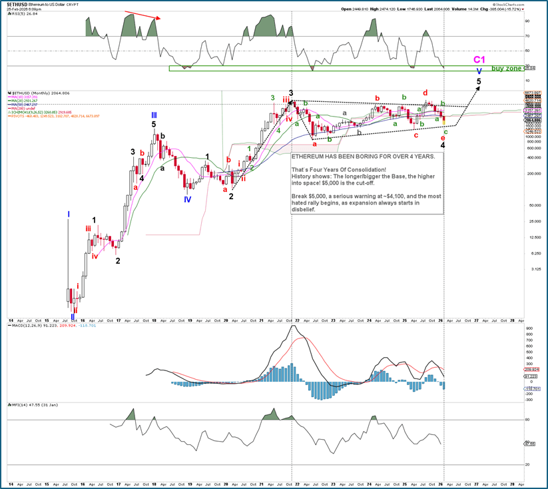Viewport: 548px width, 489px height.
Task: Click the red down-arrow icon after Chg
Action: tap(523, 9)
